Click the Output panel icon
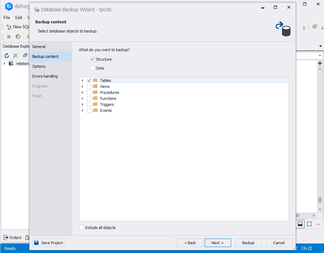Screen dimensions: 324x253 click(x=6, y=237)
